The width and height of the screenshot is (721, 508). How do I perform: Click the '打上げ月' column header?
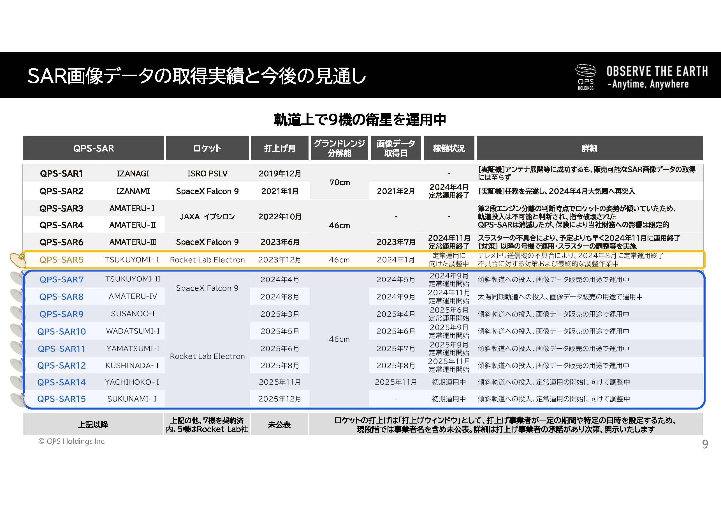coord(279,148)
